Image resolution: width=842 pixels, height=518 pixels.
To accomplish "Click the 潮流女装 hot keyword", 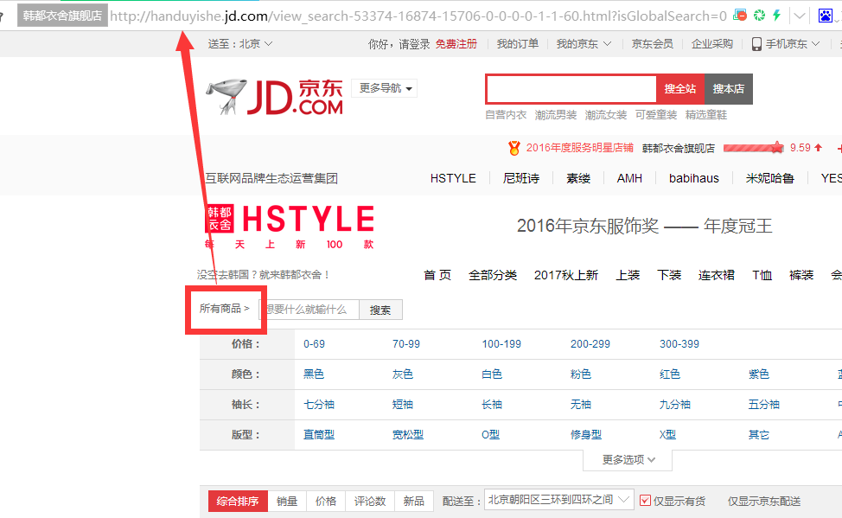I will click(606, 115).
